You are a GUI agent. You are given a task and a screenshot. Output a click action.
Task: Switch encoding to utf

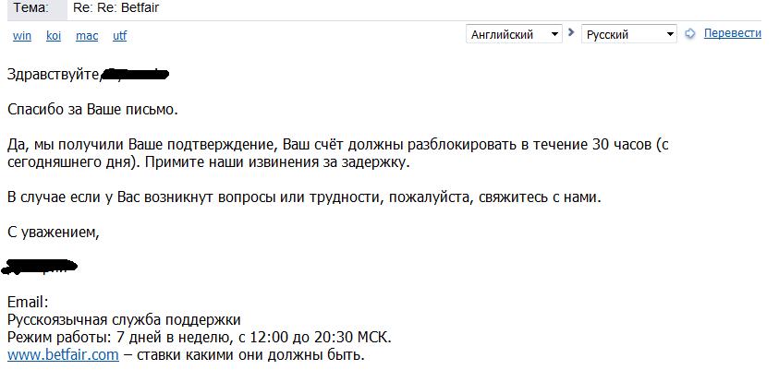pyautogui.click(x=119, y=36)
